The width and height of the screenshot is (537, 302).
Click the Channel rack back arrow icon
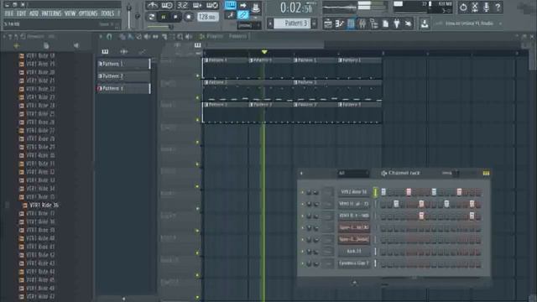[301, 174]
